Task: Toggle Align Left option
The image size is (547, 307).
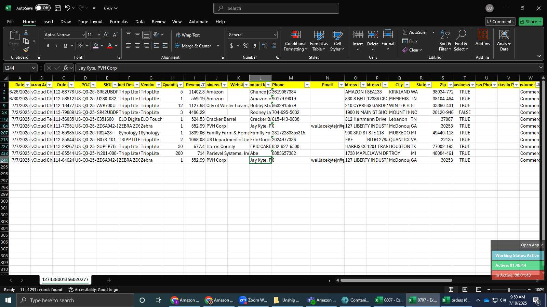Action: [129, 46]
